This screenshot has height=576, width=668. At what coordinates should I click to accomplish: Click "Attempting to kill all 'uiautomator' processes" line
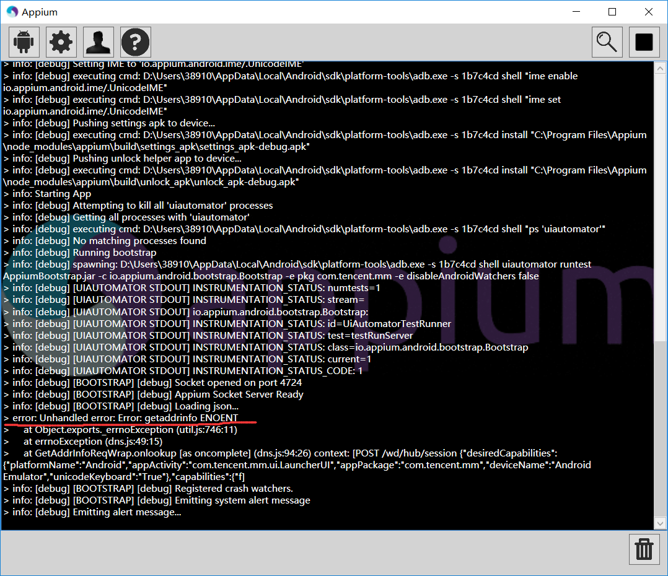(138, 206)
